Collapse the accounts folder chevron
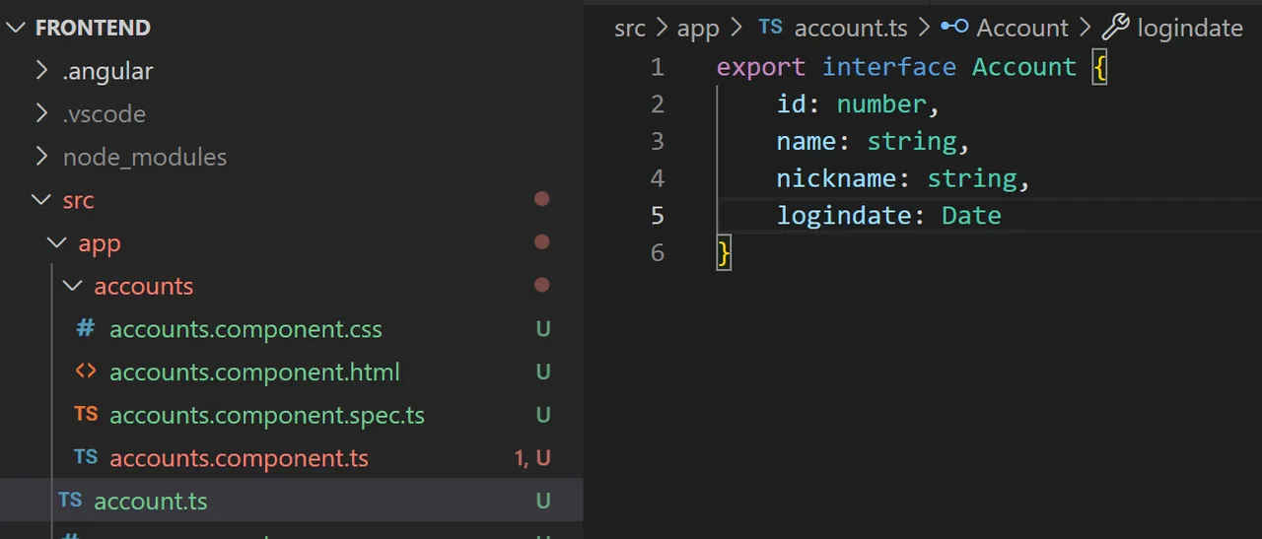This screenshot has height=539, width=1262. coord(73,286)
